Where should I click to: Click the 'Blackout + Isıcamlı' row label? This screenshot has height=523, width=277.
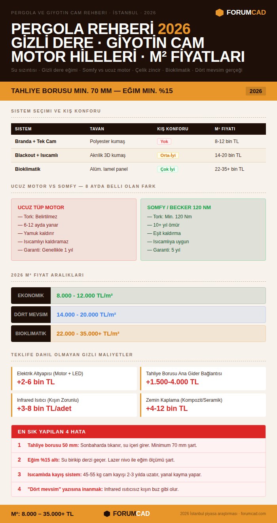(x=36, y=155)
